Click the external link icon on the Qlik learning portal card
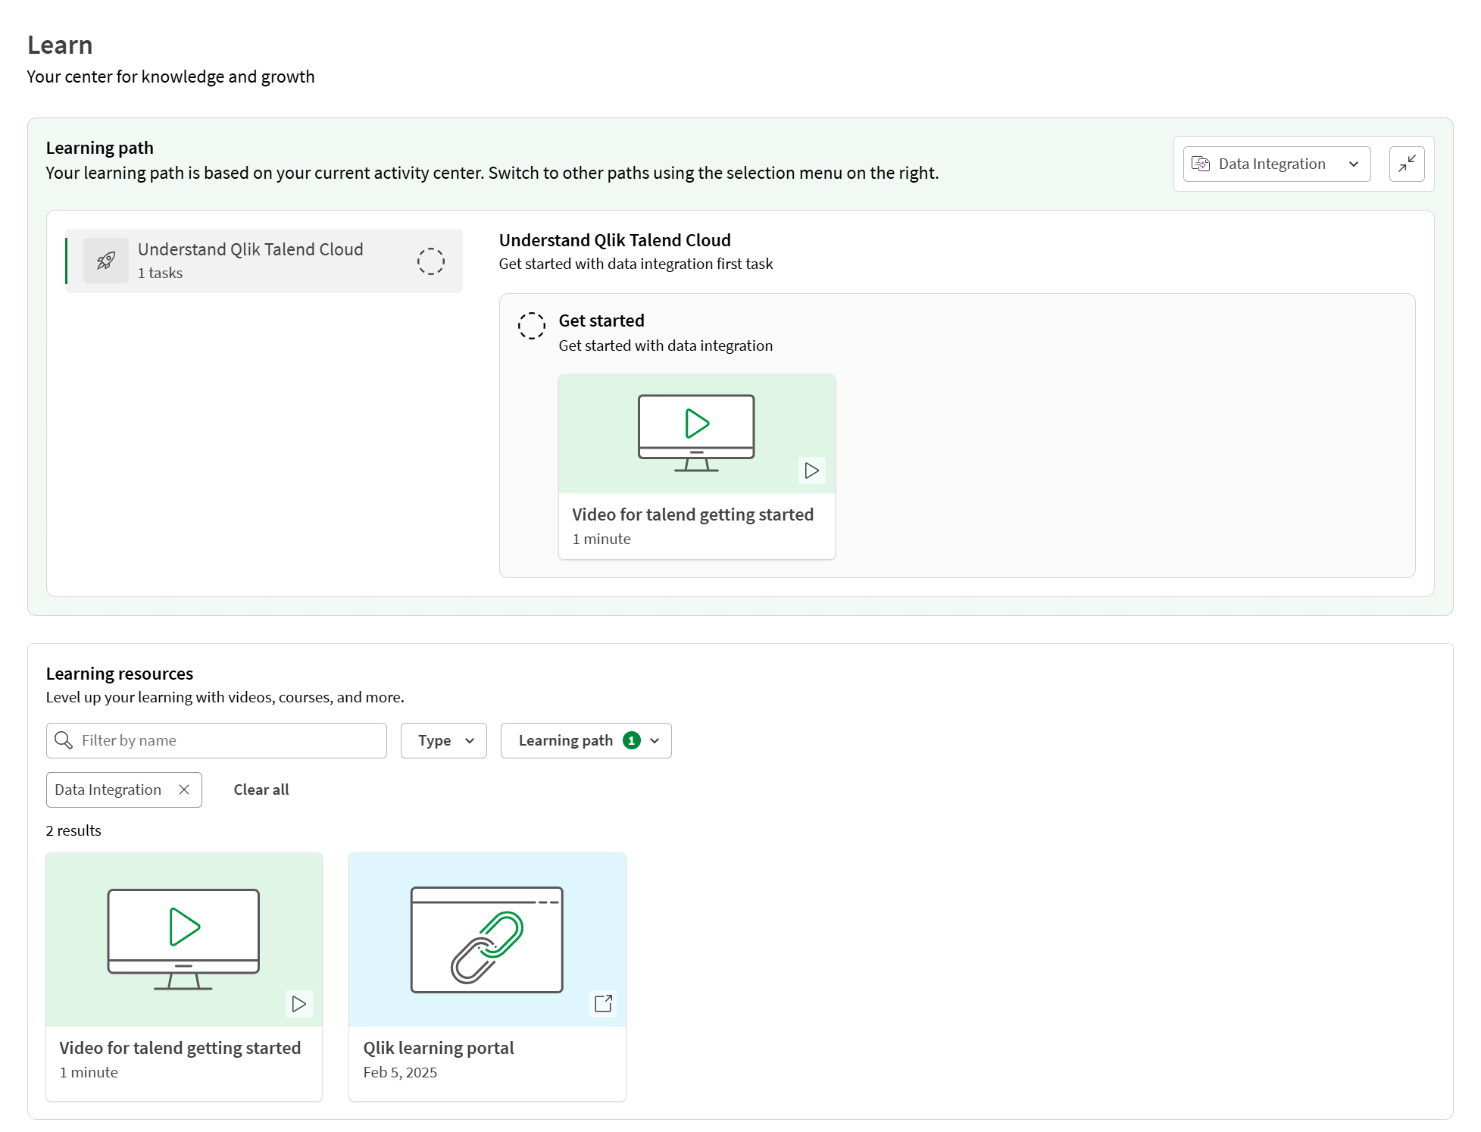Viewport: 1481px width, 1132px height. pos(603,1003)
